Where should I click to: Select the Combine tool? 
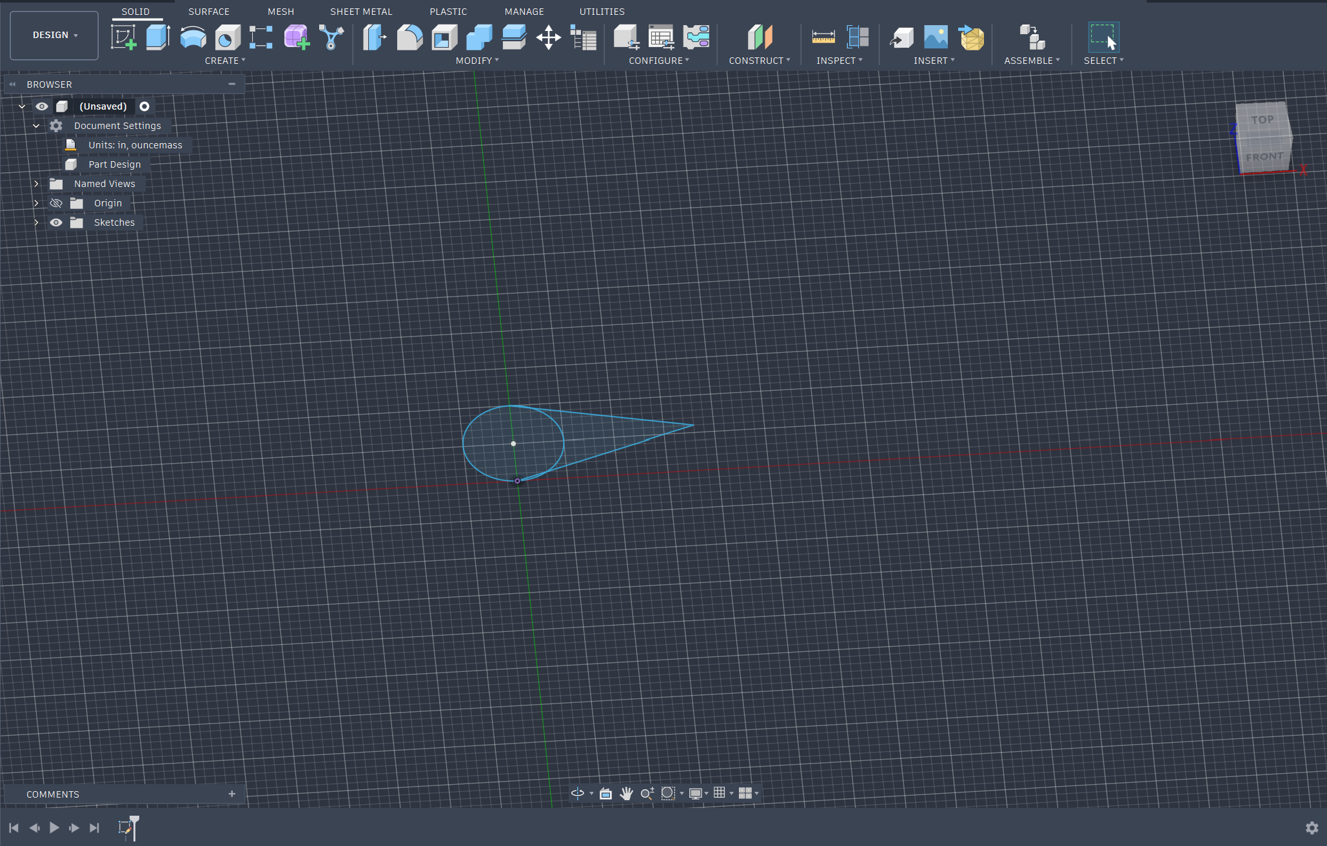[479, 37]
